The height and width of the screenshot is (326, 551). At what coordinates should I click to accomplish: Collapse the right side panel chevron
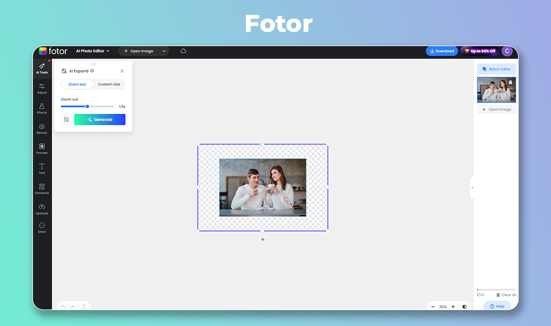472,188
